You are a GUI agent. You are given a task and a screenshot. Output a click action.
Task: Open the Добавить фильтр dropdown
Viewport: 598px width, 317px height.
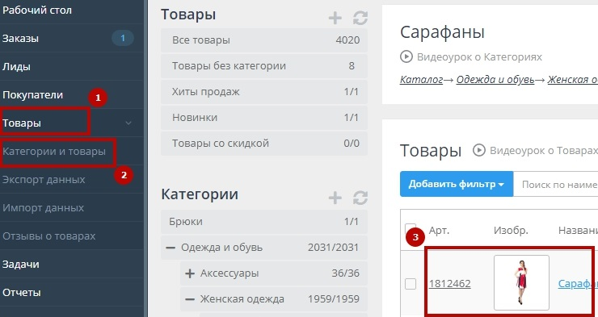click(457, 184)
